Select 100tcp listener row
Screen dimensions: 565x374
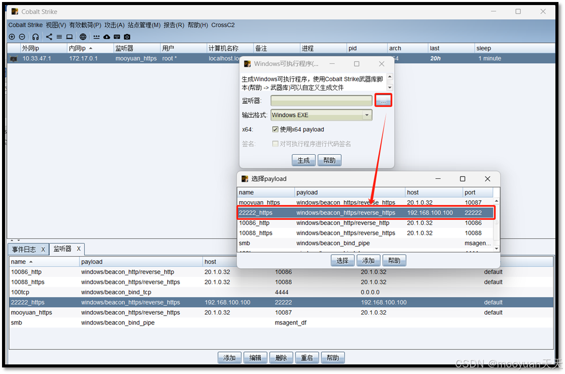click(281, 292)
